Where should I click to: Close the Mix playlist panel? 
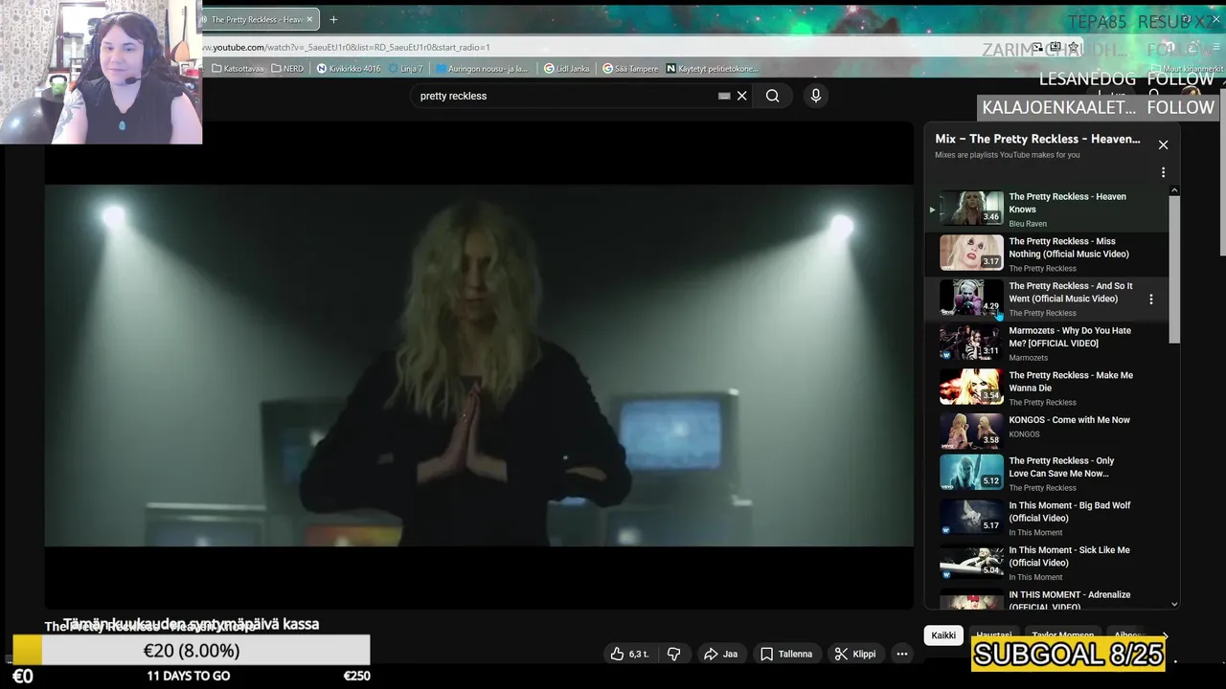[x=1163, y=144]
